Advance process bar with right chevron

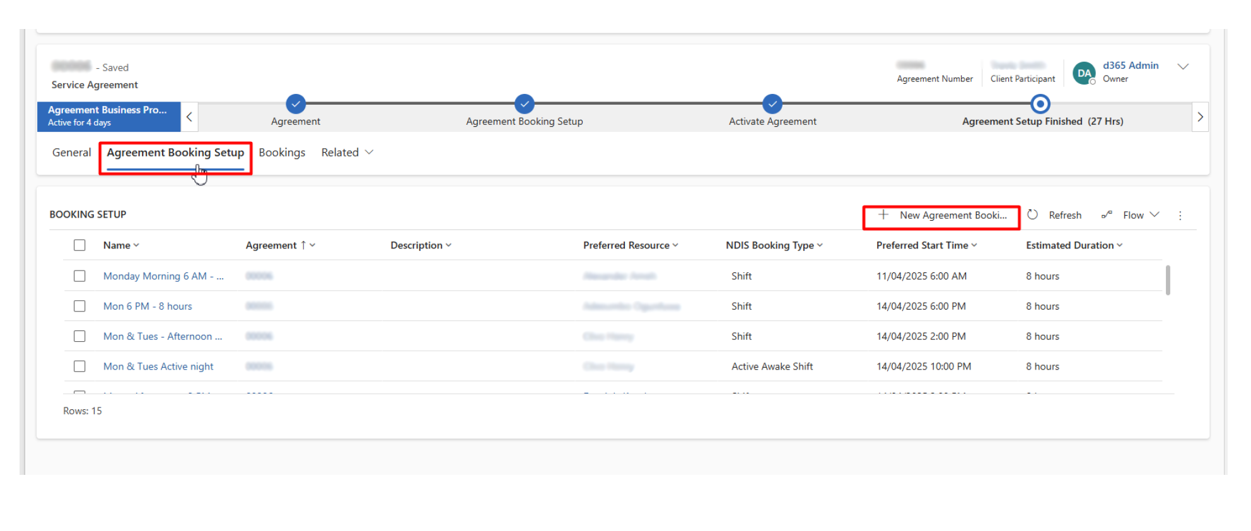pyautogui.click(x=1200, y=117)
